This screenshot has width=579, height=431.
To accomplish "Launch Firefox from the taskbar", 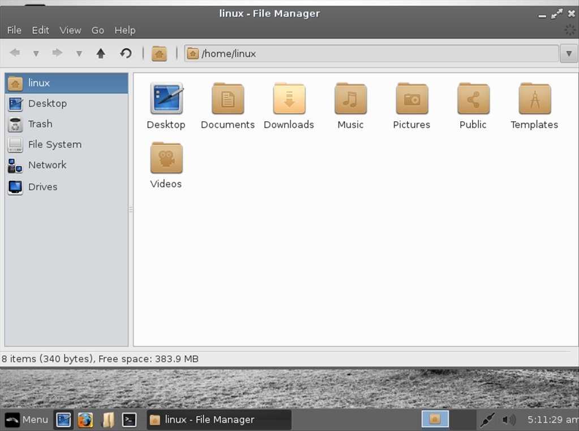I will pos(85,420).
